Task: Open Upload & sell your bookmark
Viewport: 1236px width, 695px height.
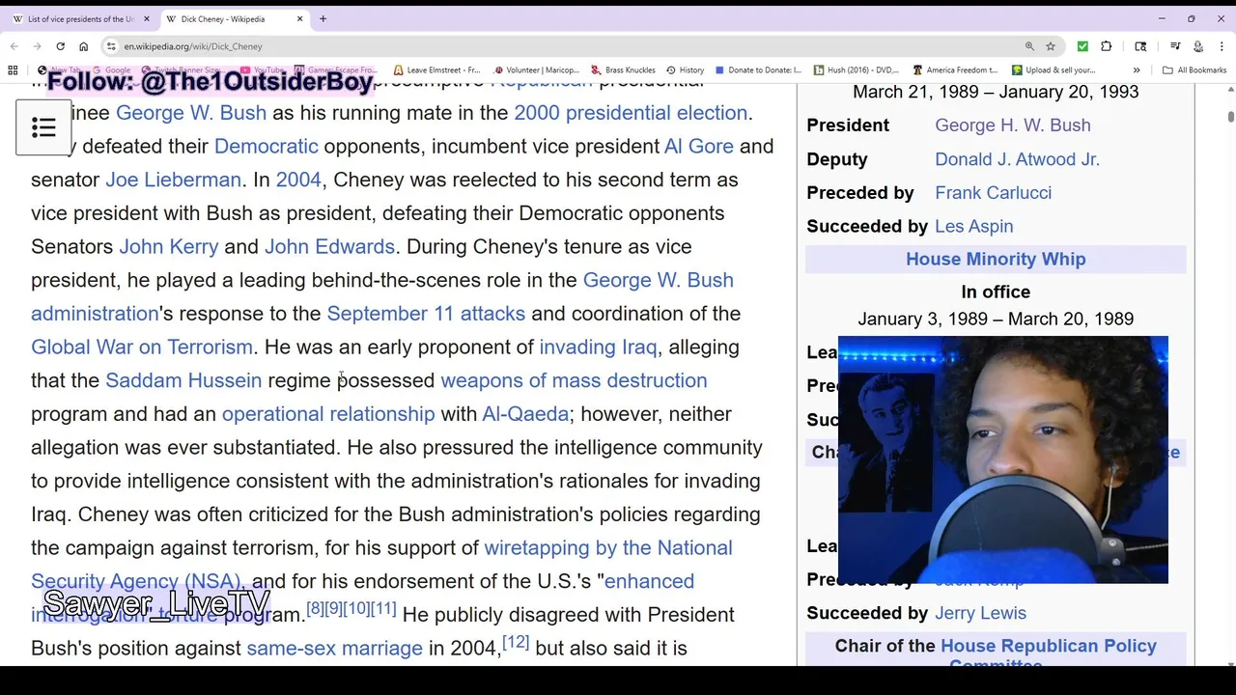Action: tap(1053, 70)
